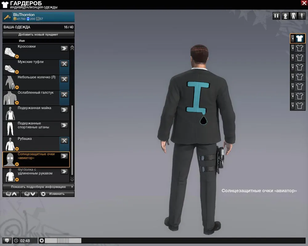Click gear badge on Мужские туфли item
This screenshot has height=246, width=308.
[x=17, y=72]
